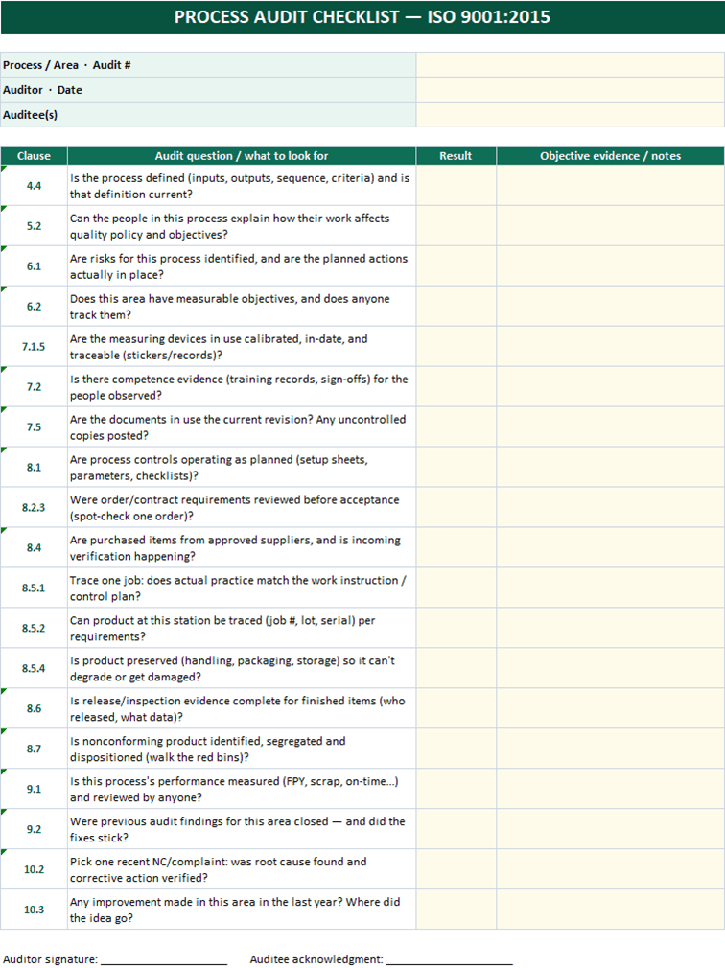Click the input field next to Auditor · Date
Image resolution: width=725 pixels, height=968 pixels.
click(x=570, y=89)
